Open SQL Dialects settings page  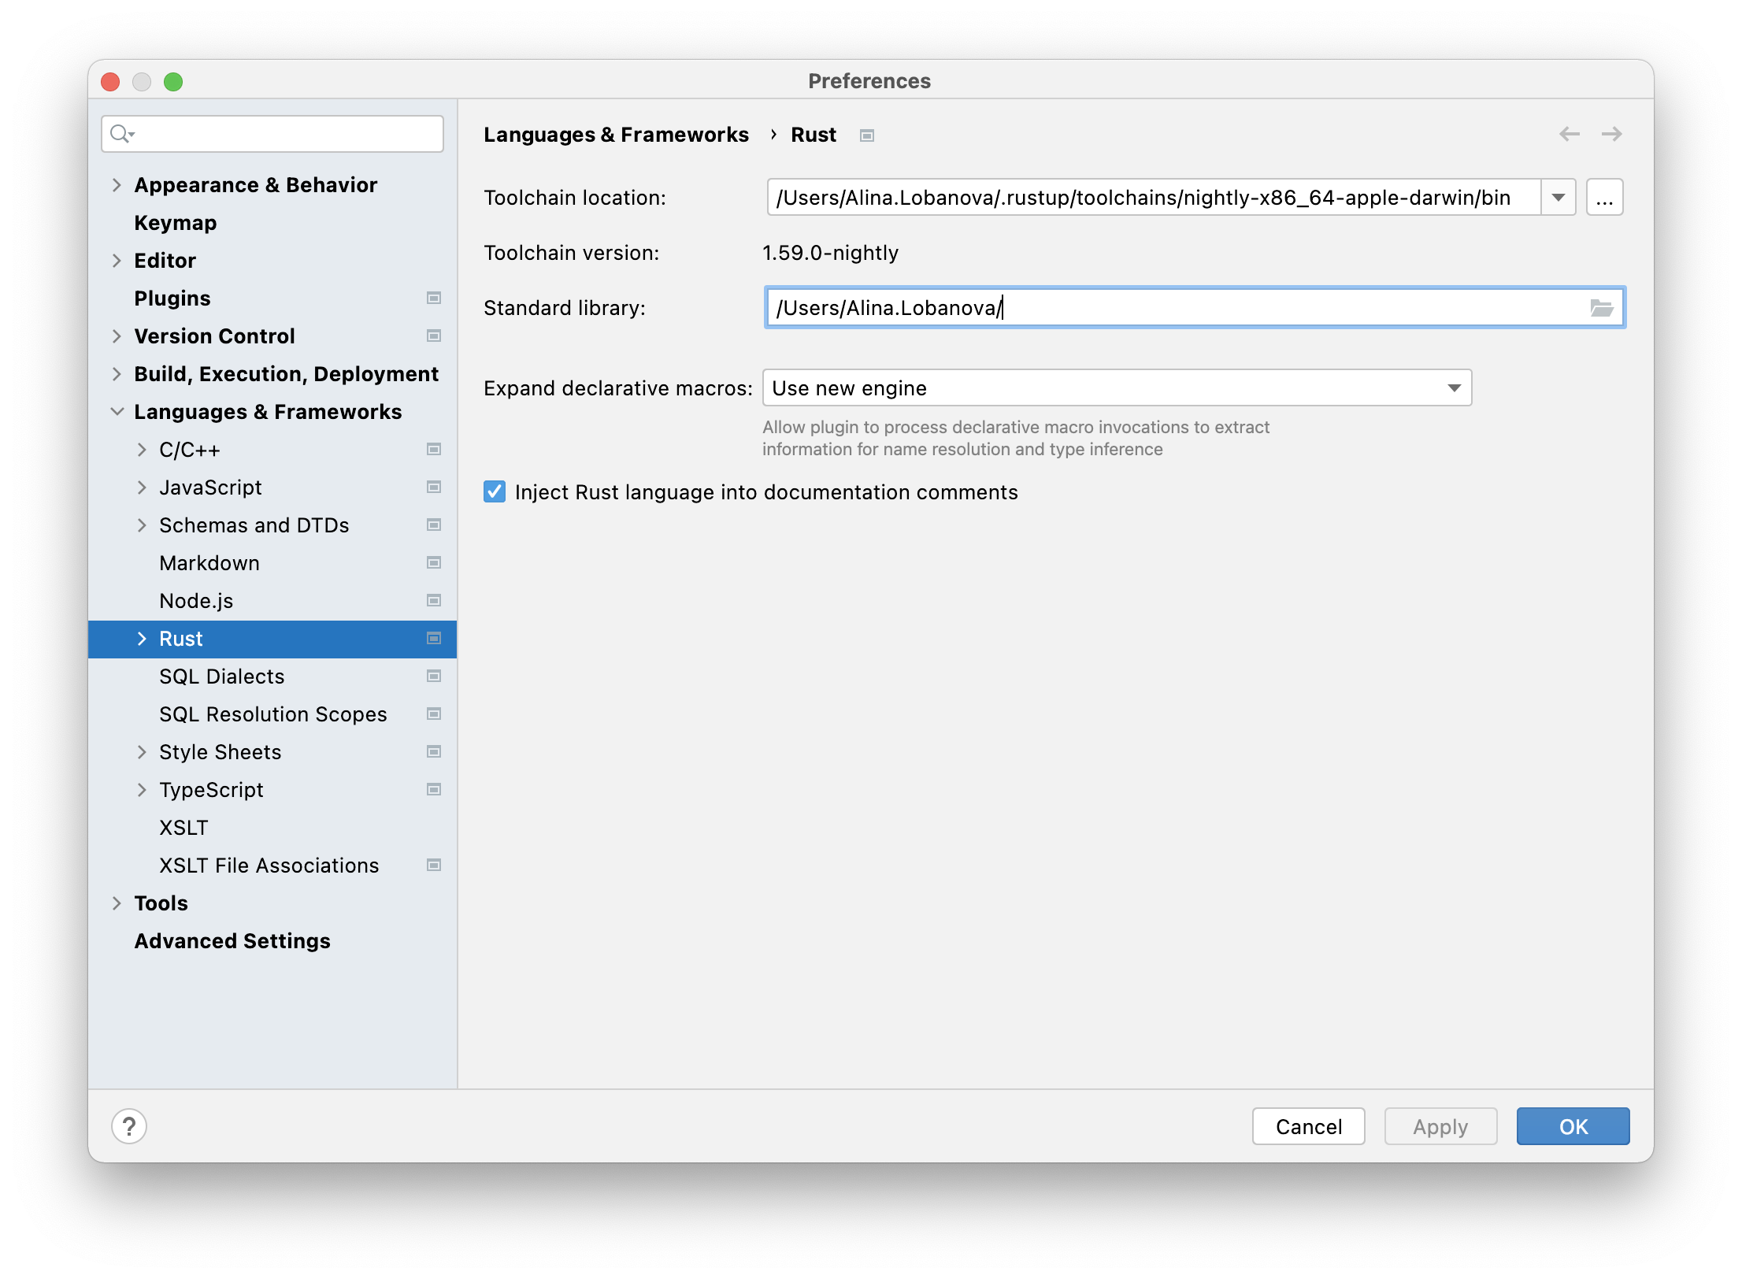[221, 677]
